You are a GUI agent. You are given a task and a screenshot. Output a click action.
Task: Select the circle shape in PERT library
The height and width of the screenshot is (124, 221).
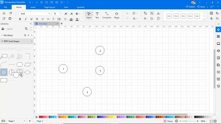coord(4,72)
